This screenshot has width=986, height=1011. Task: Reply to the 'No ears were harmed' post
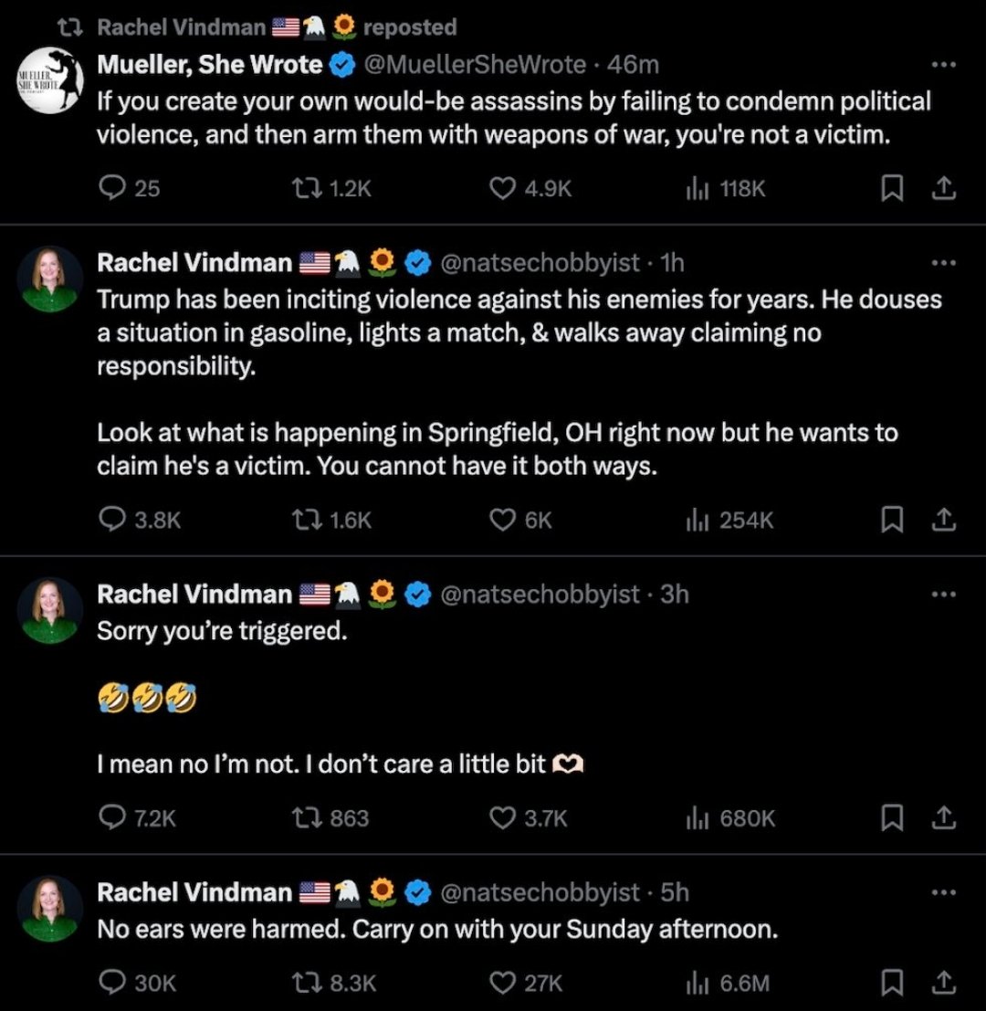pos(111,983)
